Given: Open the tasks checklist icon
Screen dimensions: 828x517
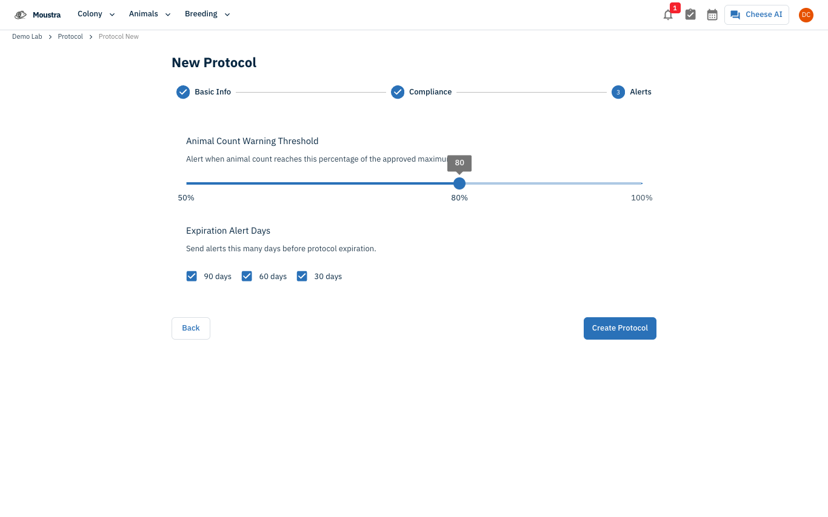Looking at the screenshot, I should 690,15.
